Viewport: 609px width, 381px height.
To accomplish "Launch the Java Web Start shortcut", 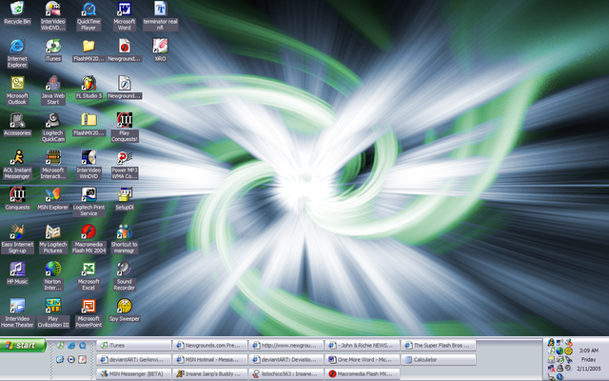I will click(x=53, y=90).
